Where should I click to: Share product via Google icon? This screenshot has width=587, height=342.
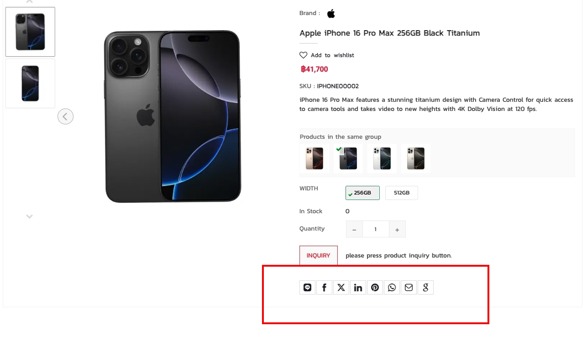pos(425,287)
